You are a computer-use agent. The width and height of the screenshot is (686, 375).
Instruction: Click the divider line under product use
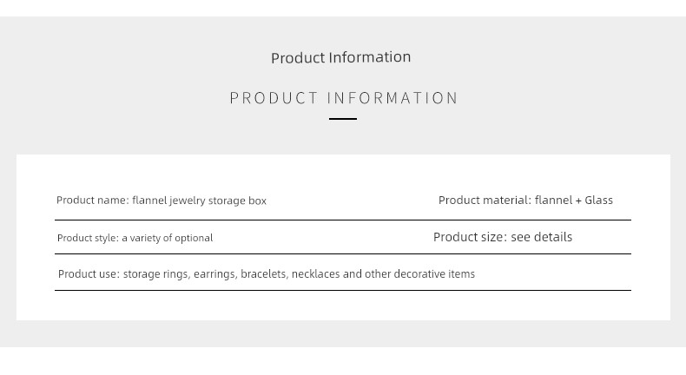pos(343,290)
